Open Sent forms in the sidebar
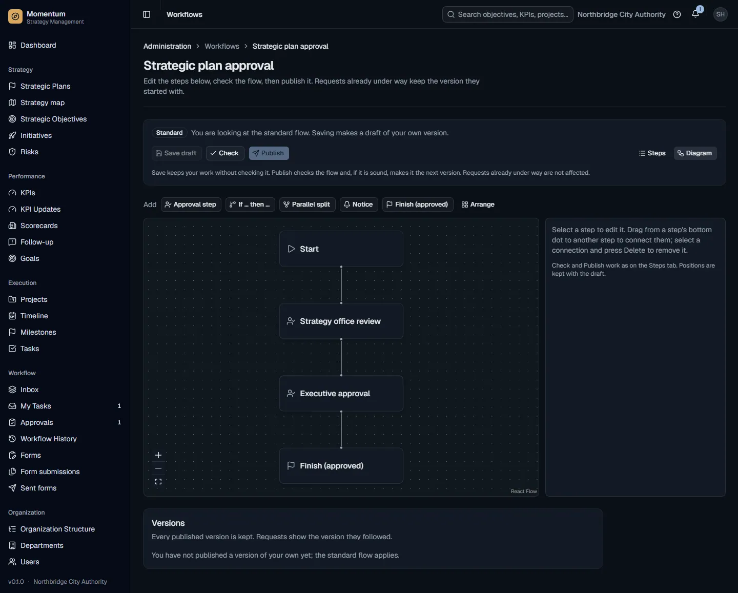The image size is (738, 593). (x=65, y=488)
